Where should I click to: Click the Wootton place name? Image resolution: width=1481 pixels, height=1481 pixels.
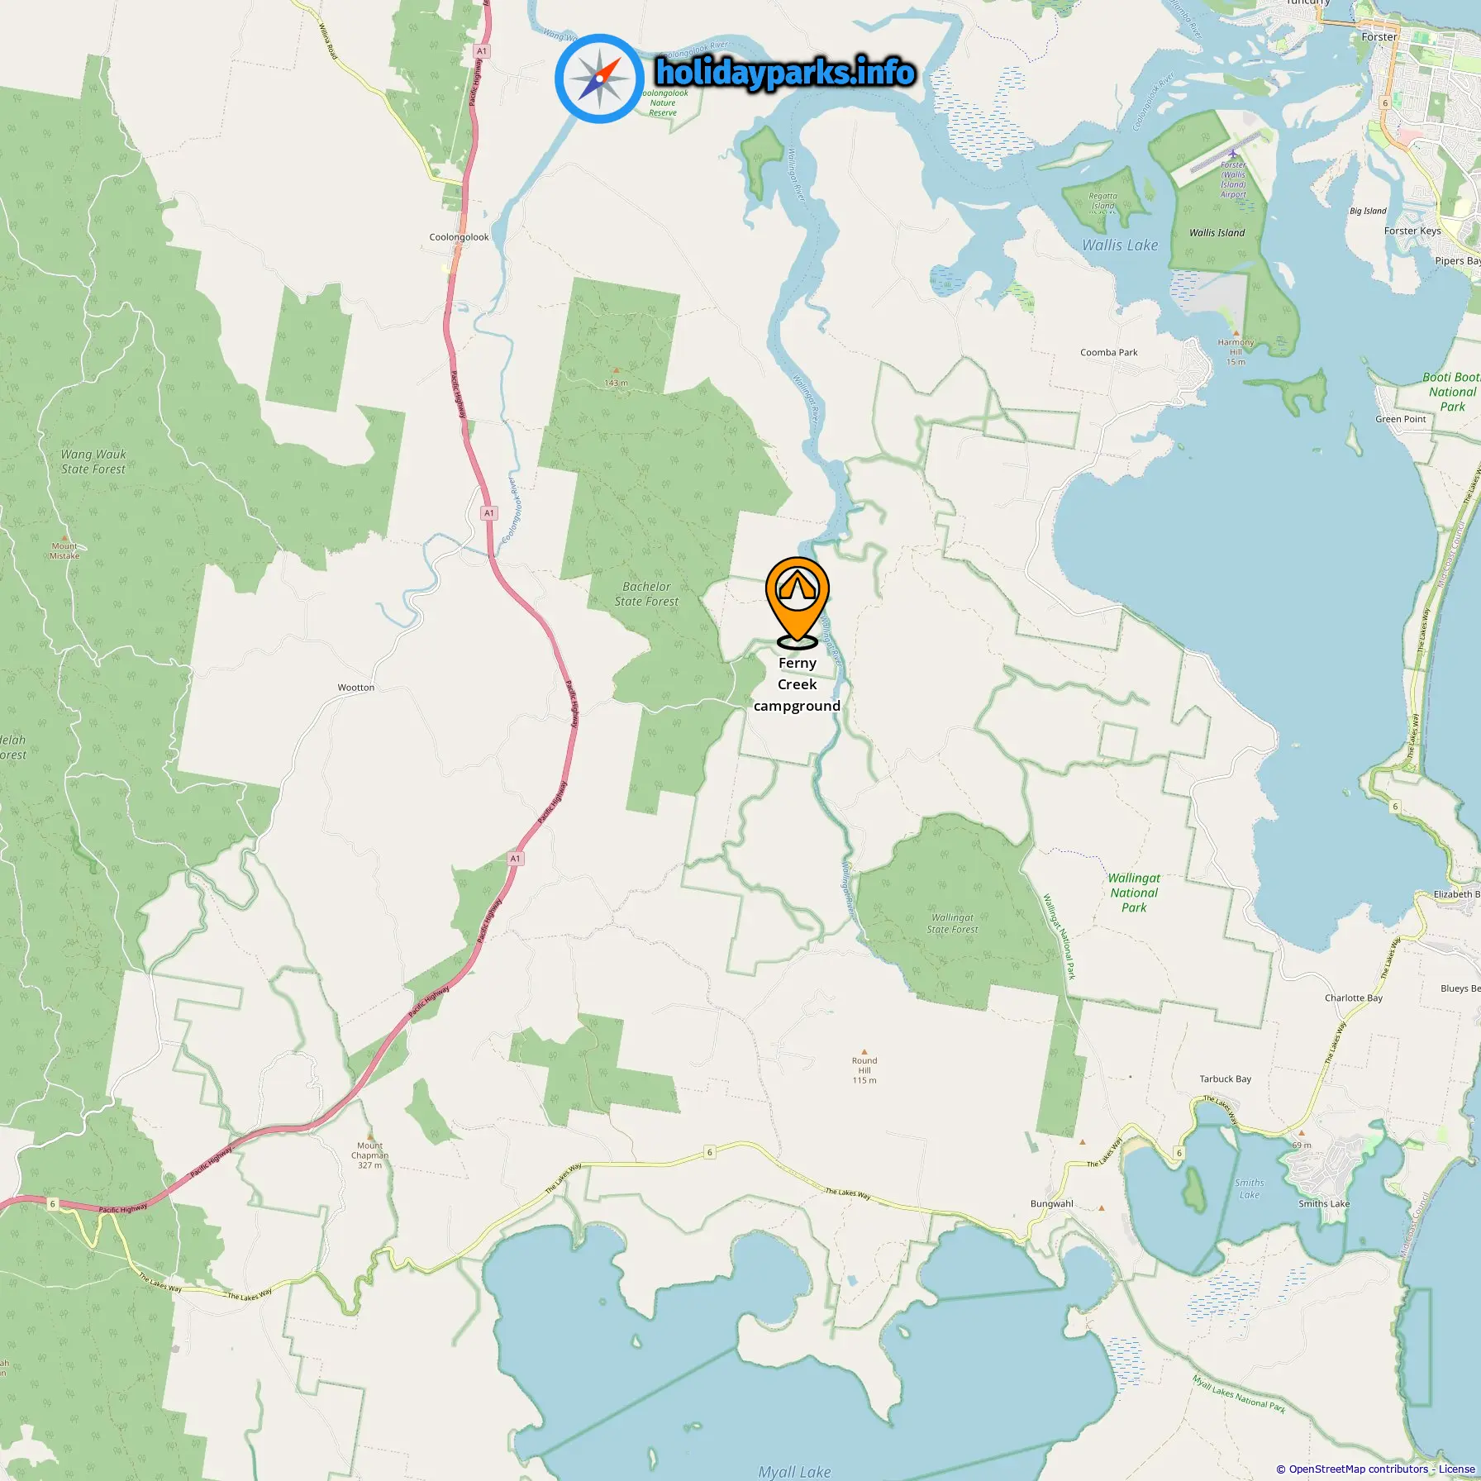(356, 688)
